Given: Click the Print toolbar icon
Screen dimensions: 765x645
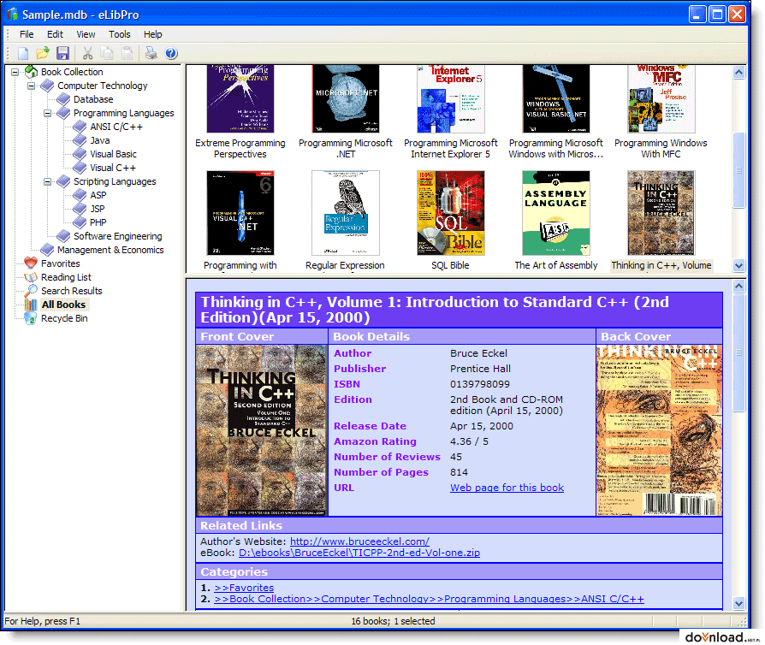Looking at the screenshot, I should [151, 53].
